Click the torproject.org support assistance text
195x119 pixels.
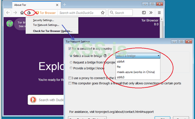tap(111, 112)
